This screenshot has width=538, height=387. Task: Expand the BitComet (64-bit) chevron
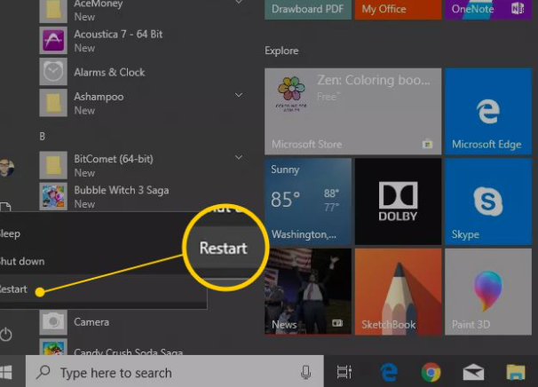point(239,157)
